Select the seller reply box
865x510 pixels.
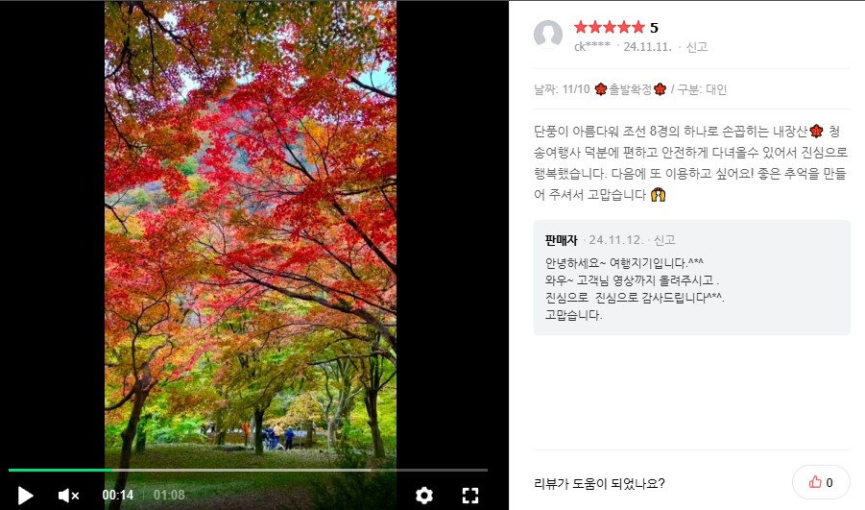(x=692, y=278)
